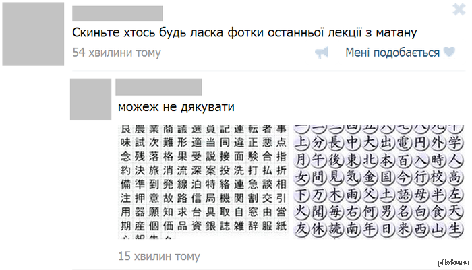Open the right circled kanji image
472x270 pixels.
click(x=379, y=180)
